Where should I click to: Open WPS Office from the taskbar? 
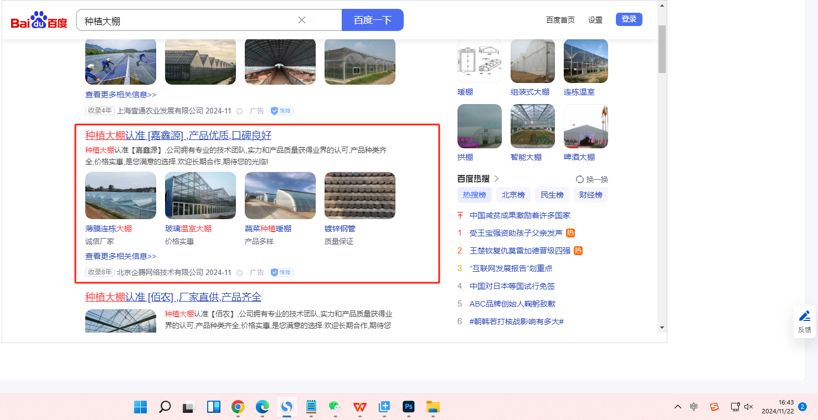point(360,407)
